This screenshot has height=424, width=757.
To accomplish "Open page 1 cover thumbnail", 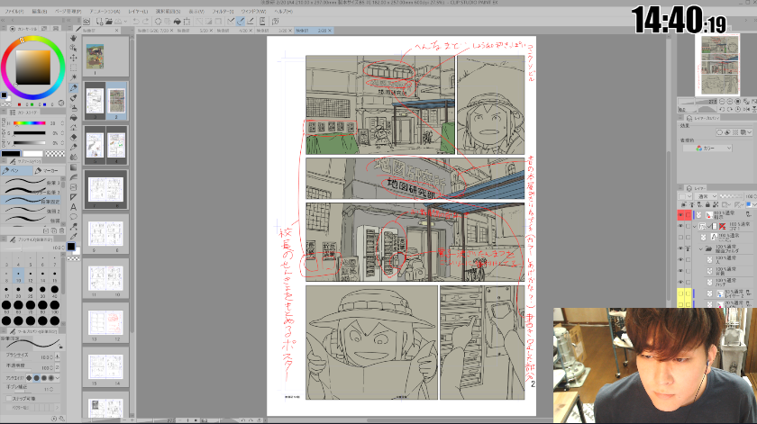I will pyautogui.click(x=96, y=57).
